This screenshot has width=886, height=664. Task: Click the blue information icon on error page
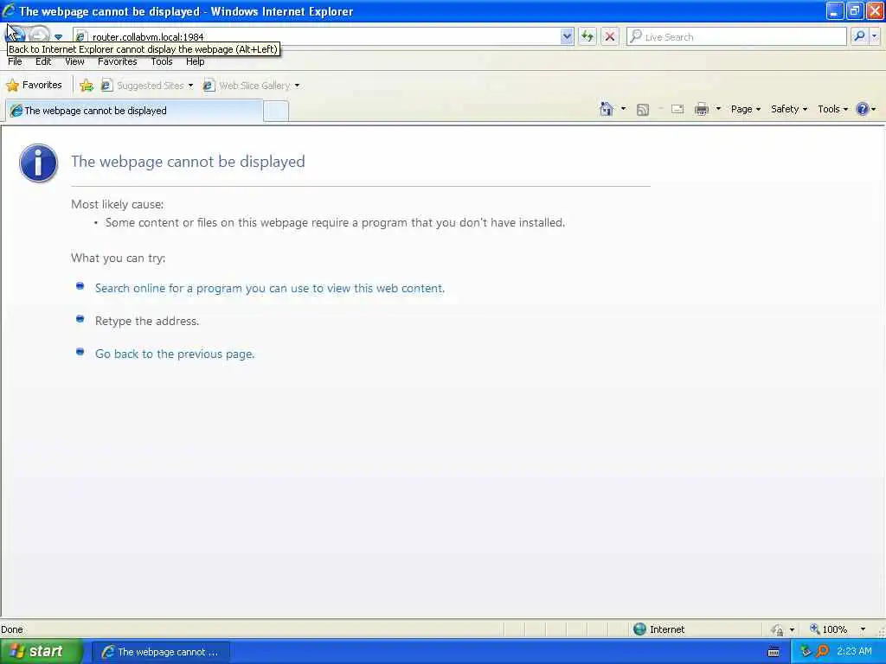[38, 163]
